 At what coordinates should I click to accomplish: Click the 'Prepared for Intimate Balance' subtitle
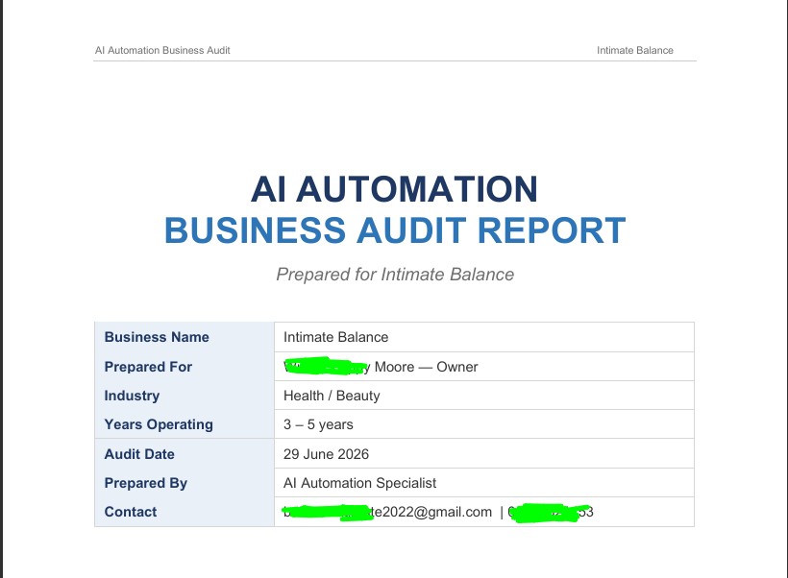click(x=395, y=275)
